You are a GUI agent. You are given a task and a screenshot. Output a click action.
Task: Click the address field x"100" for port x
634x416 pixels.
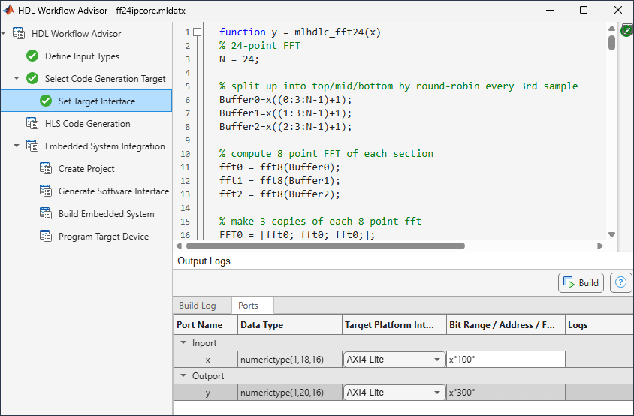(x=506, y=360)
